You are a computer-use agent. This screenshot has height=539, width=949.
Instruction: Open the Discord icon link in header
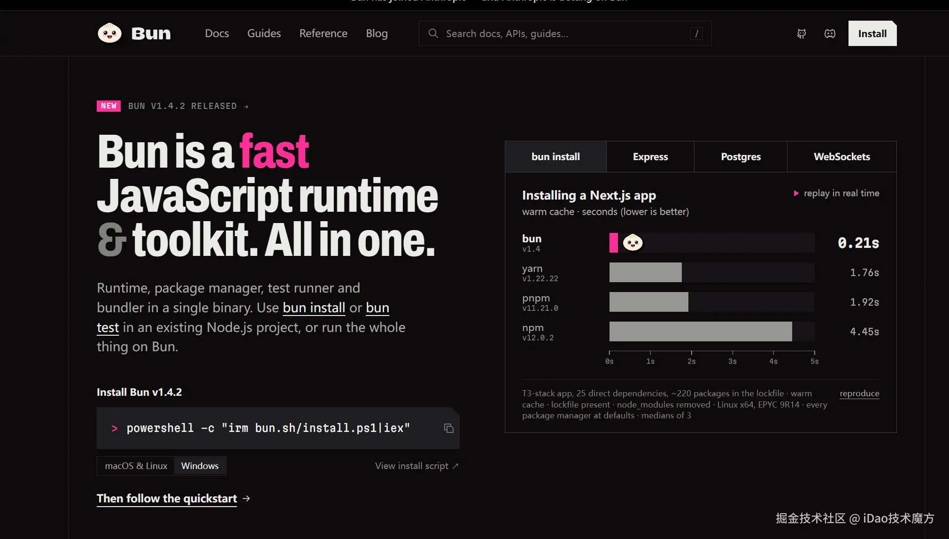pos(830,33)
